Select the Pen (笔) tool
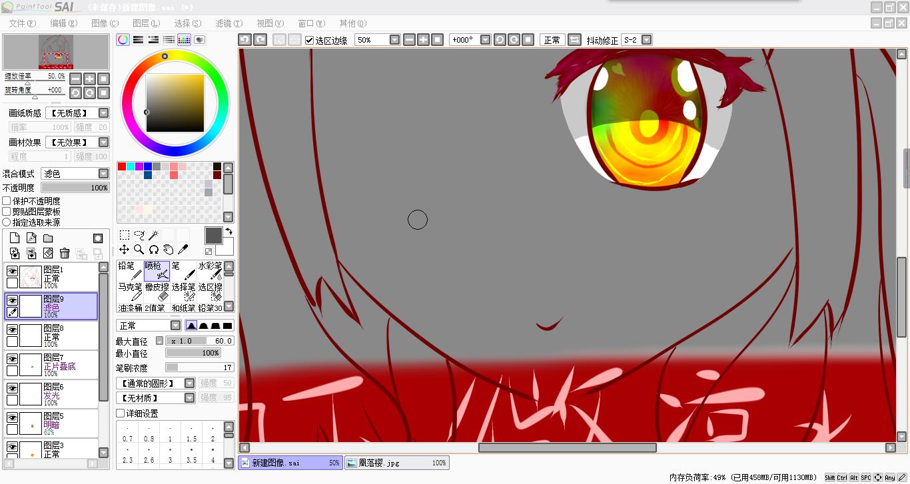 coord(183,270)
